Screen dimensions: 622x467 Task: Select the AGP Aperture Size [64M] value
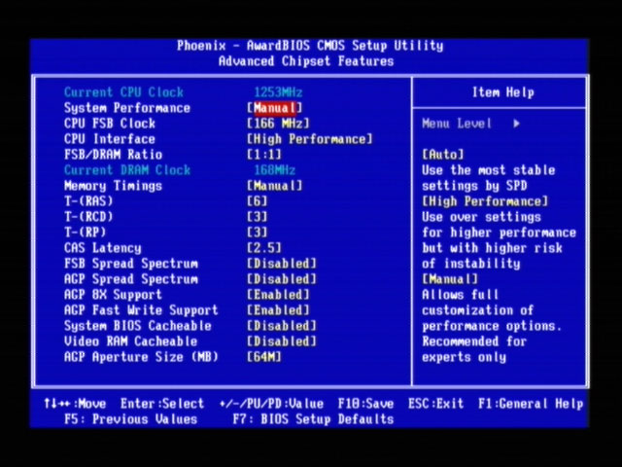click(x=263, y=357)
